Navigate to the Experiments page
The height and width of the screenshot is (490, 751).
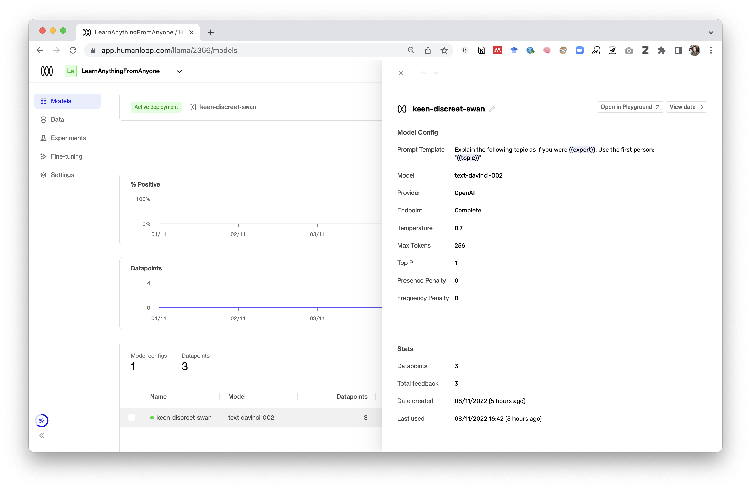68,138
